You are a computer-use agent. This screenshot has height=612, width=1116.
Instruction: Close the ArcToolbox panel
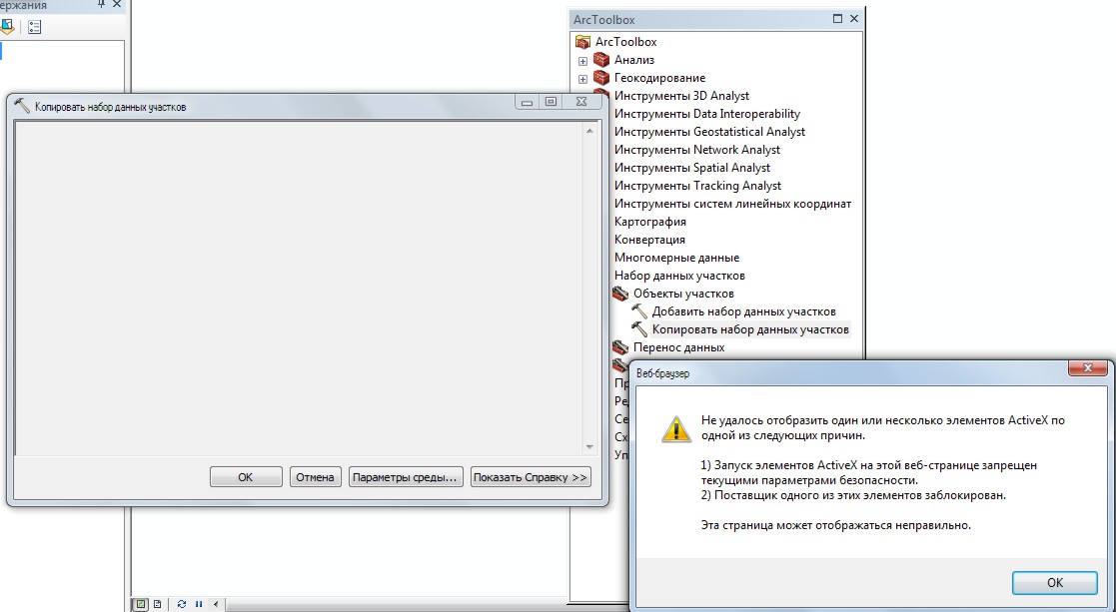(x=854, y=19)
